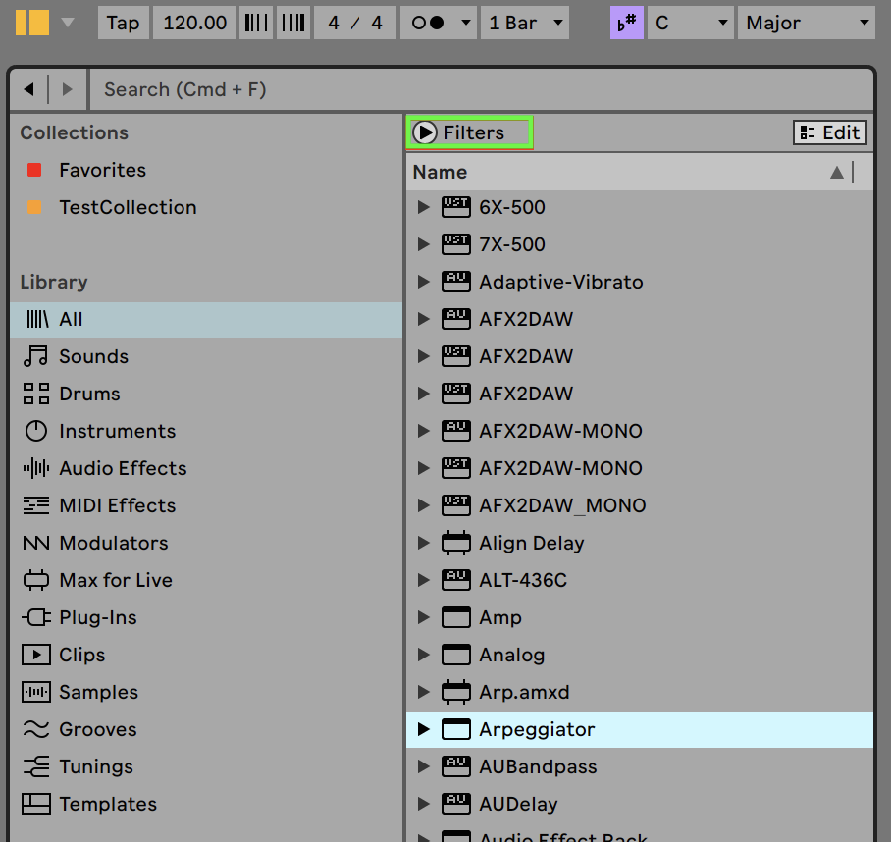The width and height of the screenshot is (891, 842).
Task: Select the Arpeggiator list item text
Action: click(537, 729)
